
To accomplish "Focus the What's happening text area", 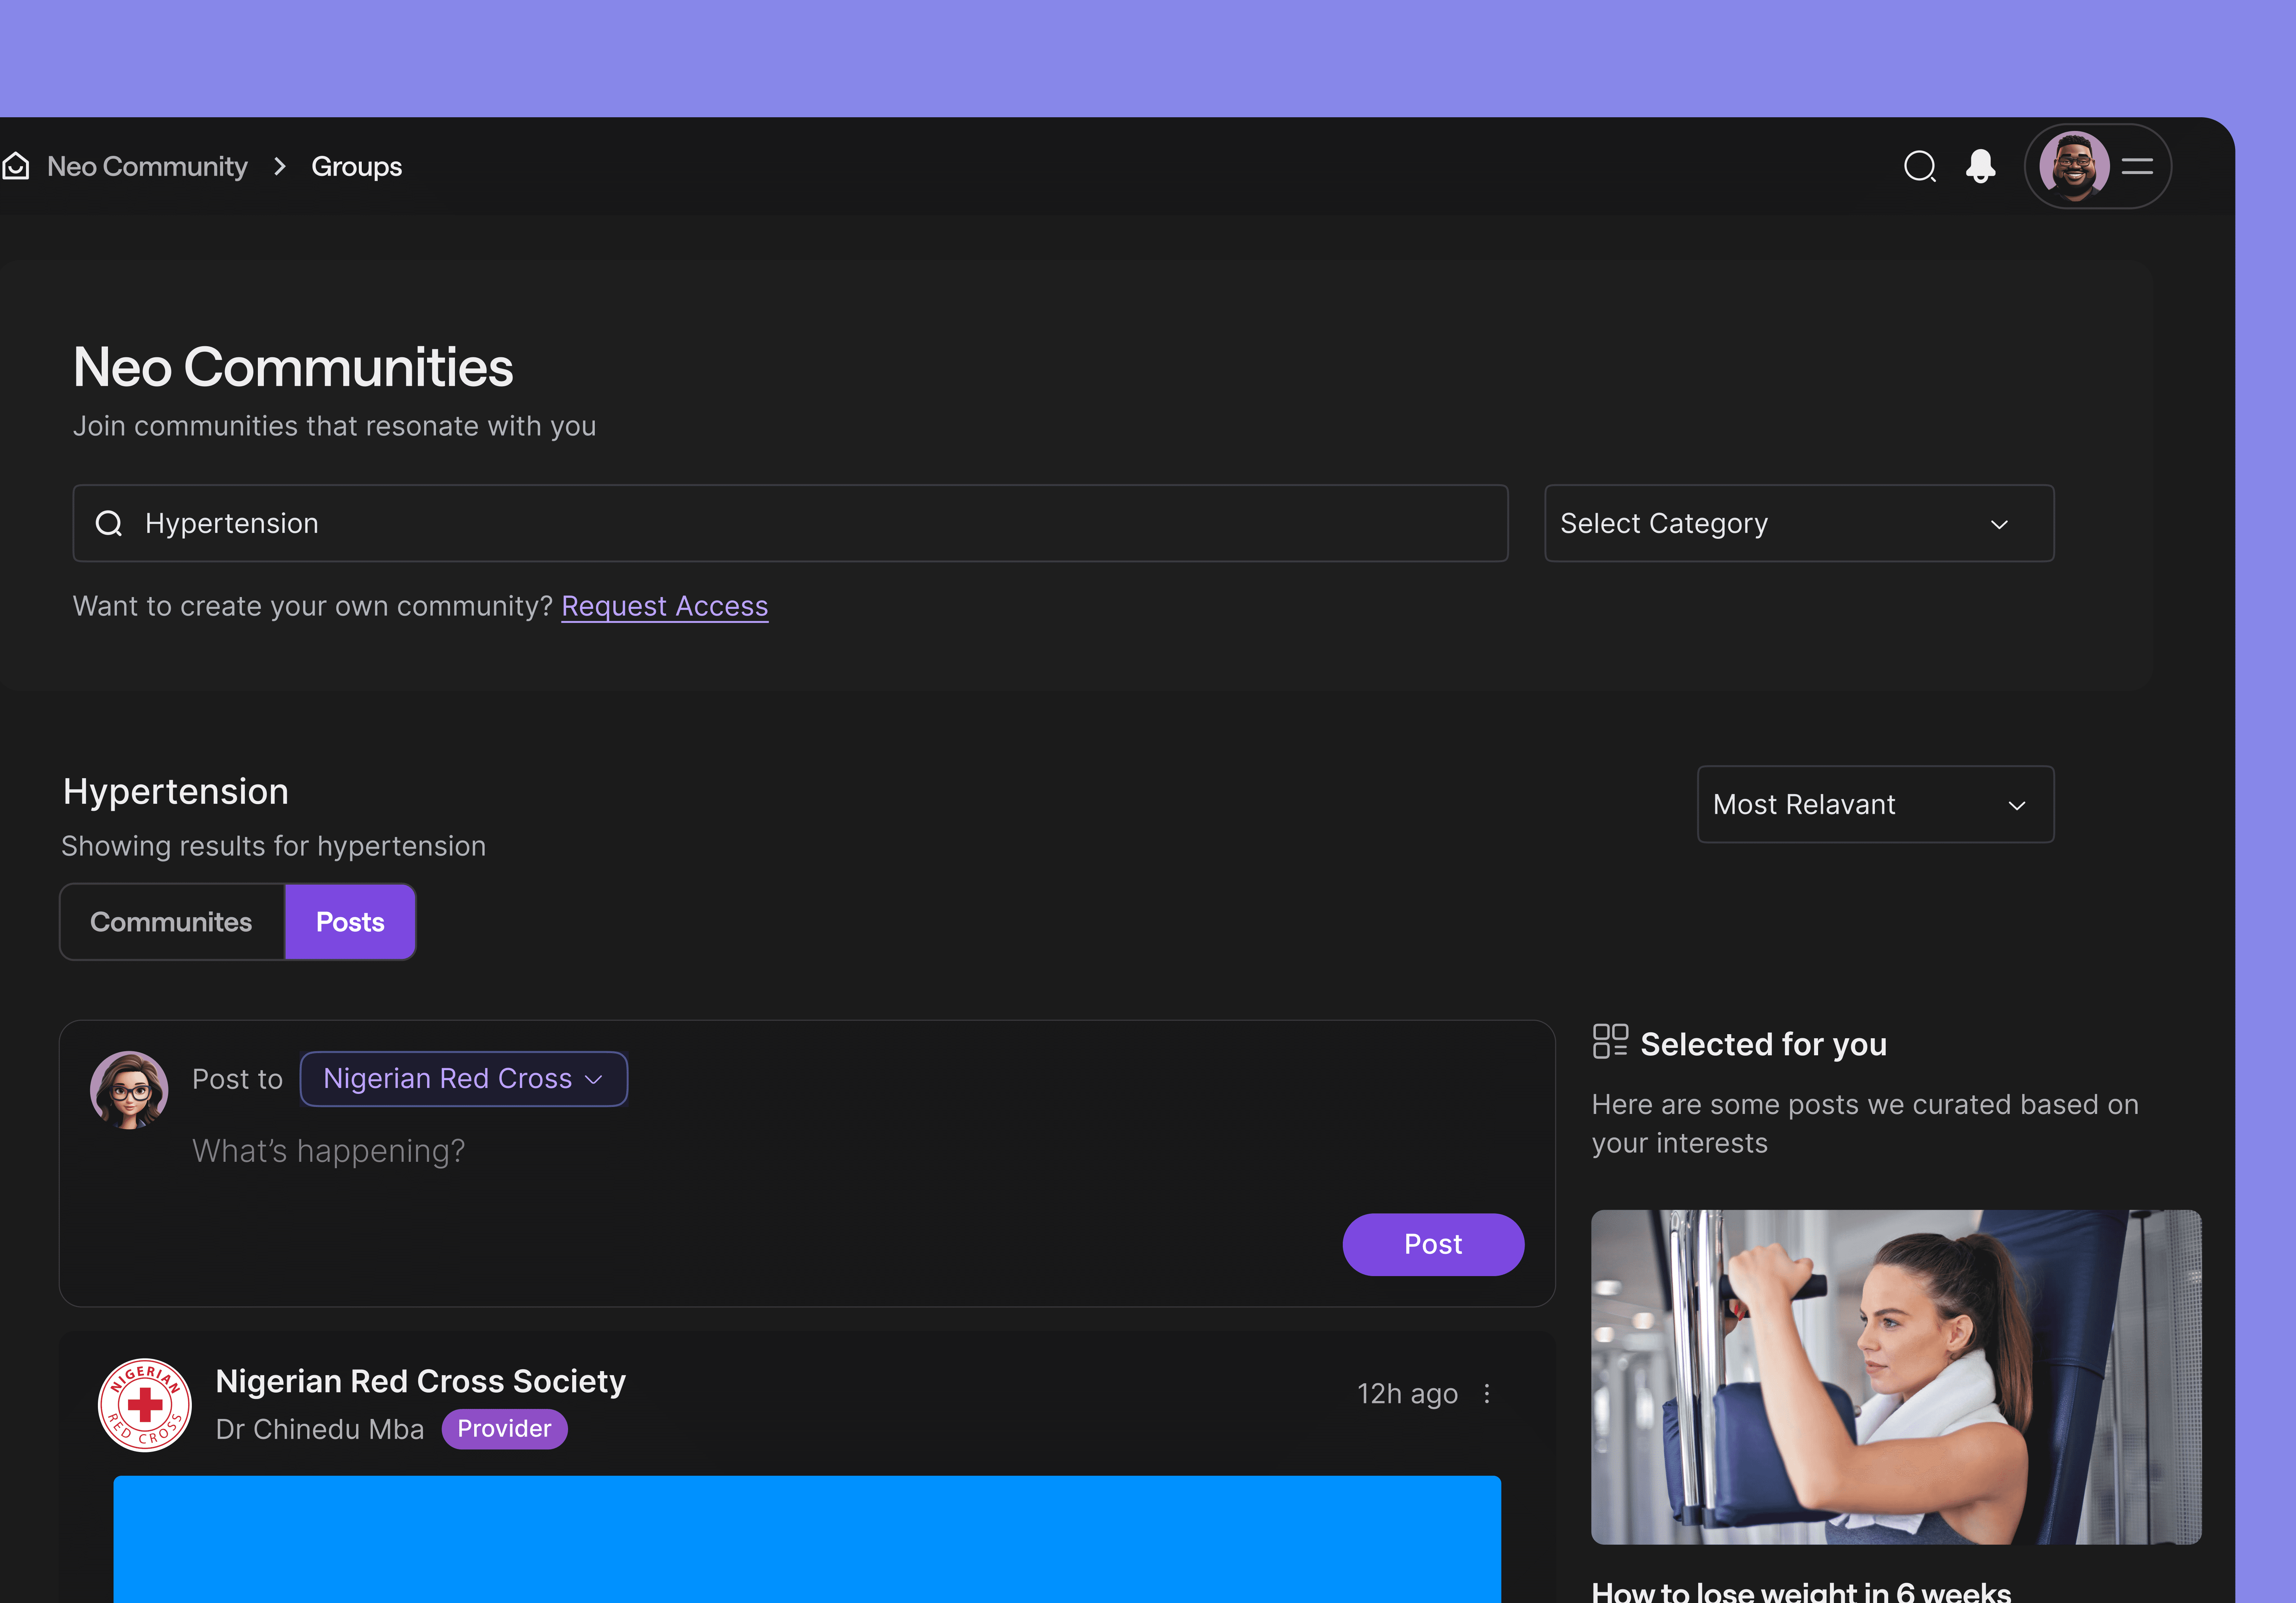I will pos(328,1151).
